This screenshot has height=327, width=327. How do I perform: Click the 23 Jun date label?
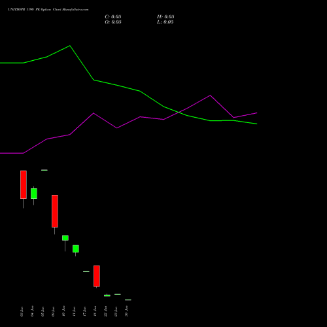click(x=116, y=311)
